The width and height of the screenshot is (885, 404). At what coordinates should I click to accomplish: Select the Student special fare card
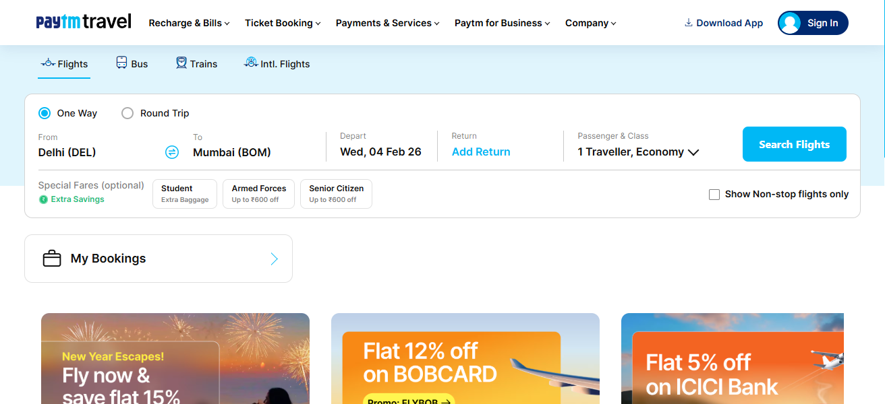point(184,193)
